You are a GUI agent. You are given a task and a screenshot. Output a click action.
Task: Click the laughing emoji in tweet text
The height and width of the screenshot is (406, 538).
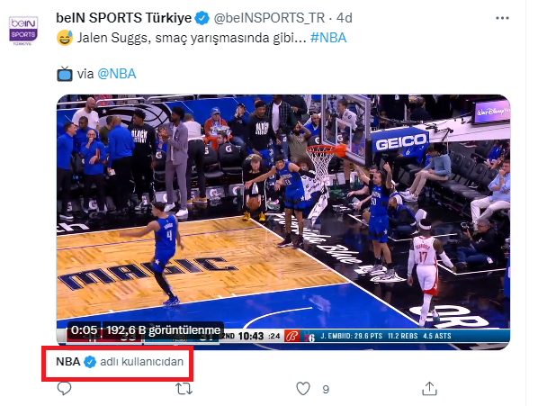click(65, 38)
